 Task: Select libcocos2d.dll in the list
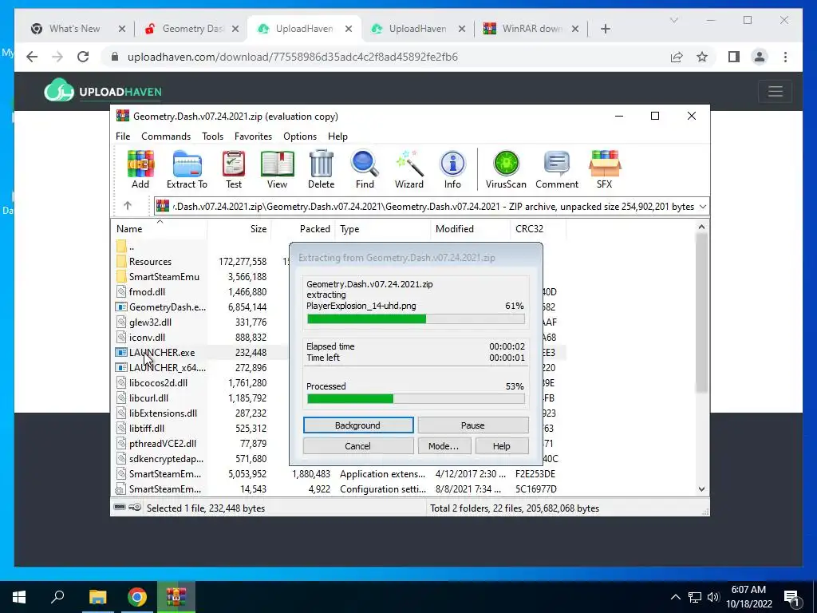[158, 382]
